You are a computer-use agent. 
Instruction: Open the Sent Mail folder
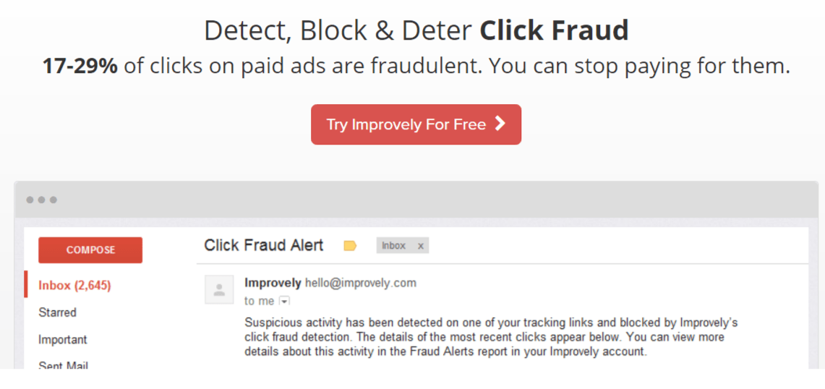tap(63, 365)
